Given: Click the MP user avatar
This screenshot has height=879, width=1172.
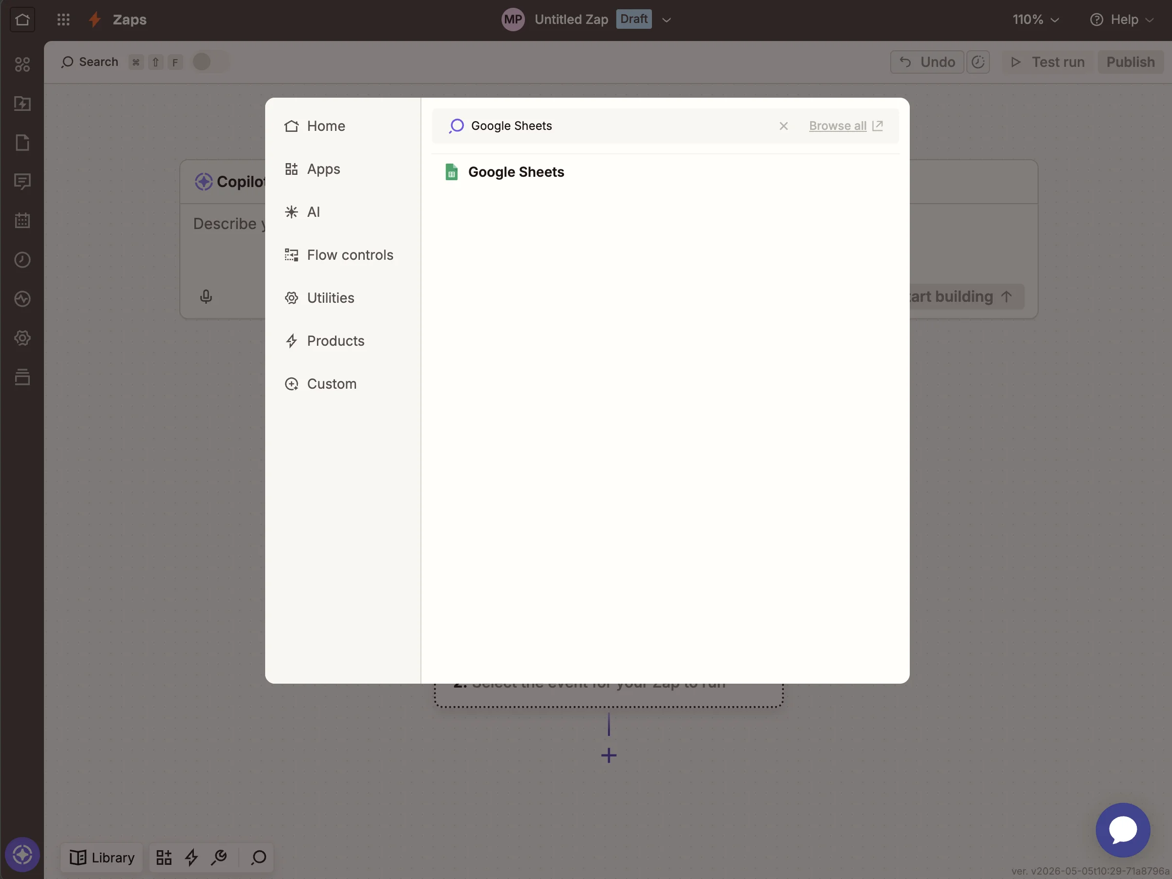Looking at the screenshot, I should point(512,20).
